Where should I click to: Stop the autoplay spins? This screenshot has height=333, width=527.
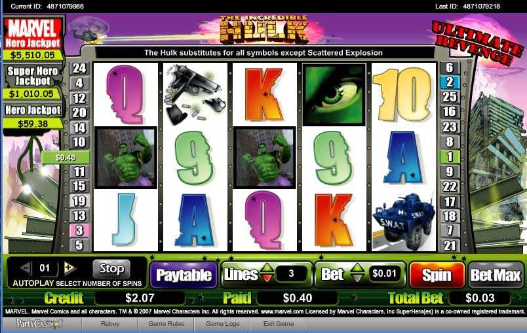pyautogui.click(x=111, y=269)
